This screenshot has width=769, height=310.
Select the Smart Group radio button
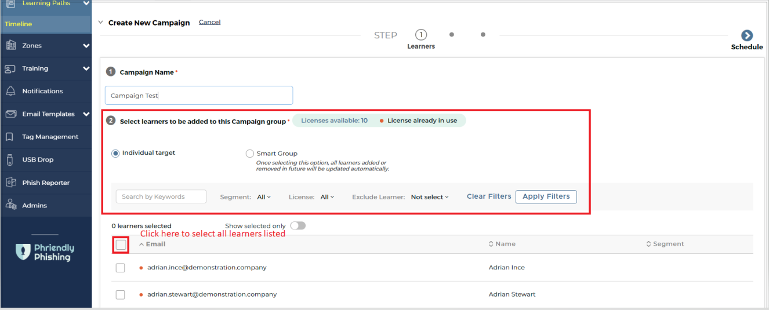click(250, 154)
